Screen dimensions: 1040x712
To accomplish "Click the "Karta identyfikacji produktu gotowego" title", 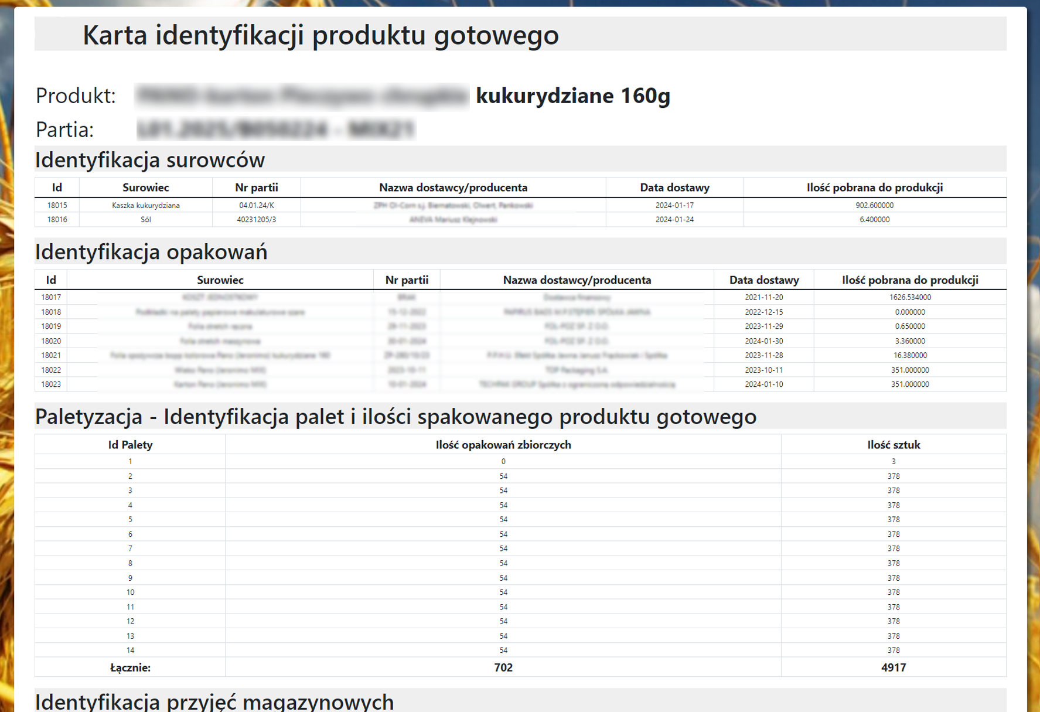I will [x=320, y=35].
